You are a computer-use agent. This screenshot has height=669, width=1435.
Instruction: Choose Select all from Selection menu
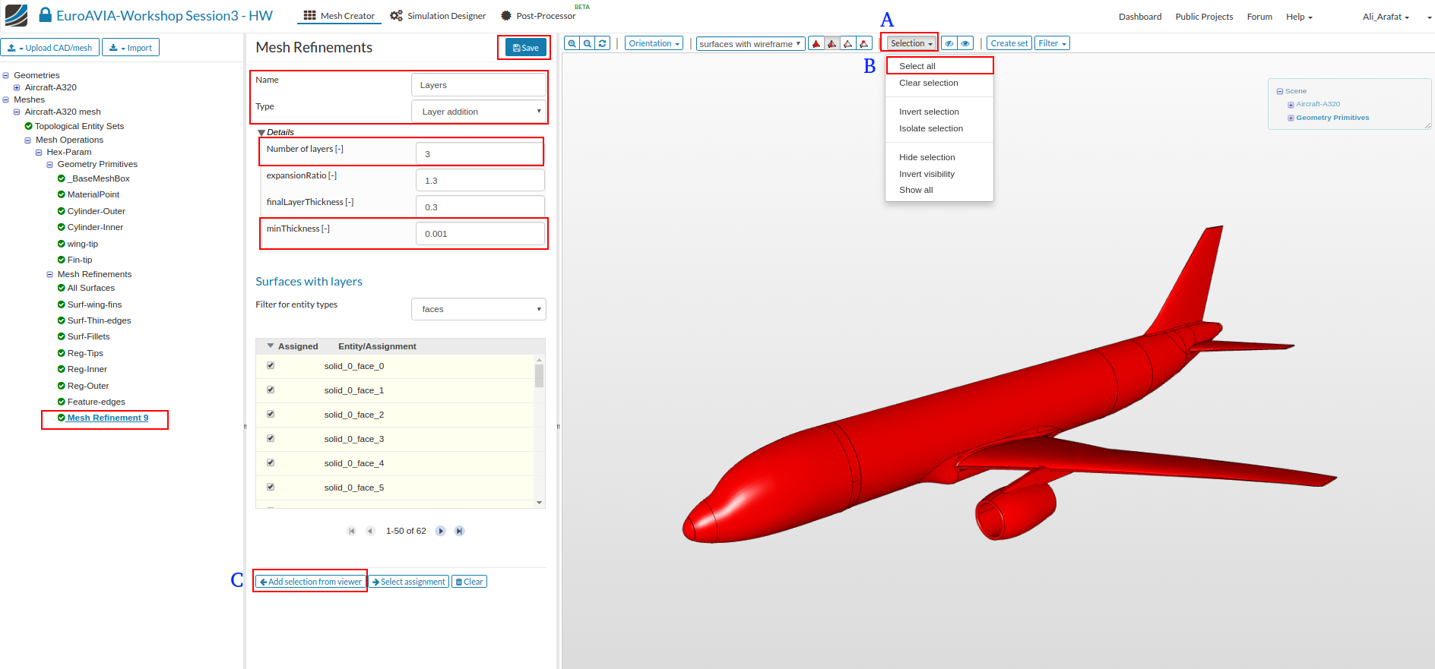[939, 66]
